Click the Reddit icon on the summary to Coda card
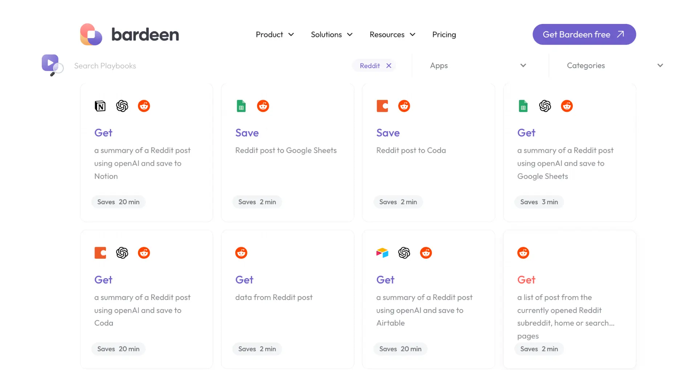Screen dimensions: 697x370 click(144, 253)
